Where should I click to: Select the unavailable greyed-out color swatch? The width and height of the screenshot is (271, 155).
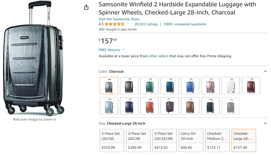[231, 106]
